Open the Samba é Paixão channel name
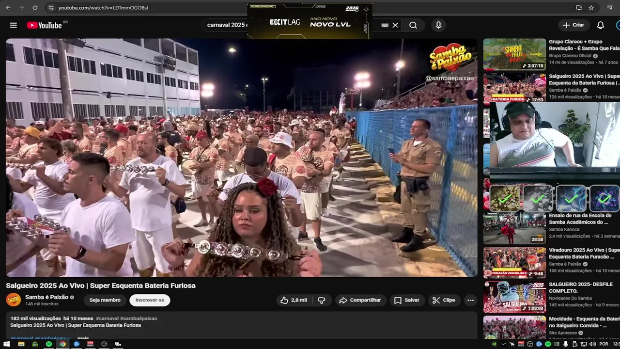Screen dimensions: 620x349 pos(47,297)
